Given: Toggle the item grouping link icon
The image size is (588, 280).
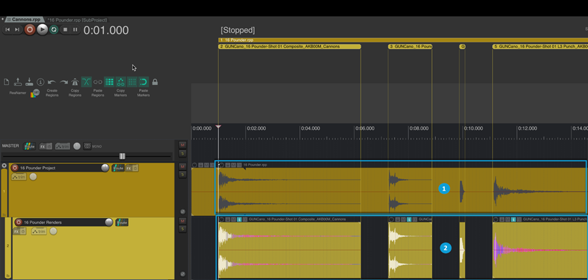Looking at the screenshot, I should click(x=97, y=82).
